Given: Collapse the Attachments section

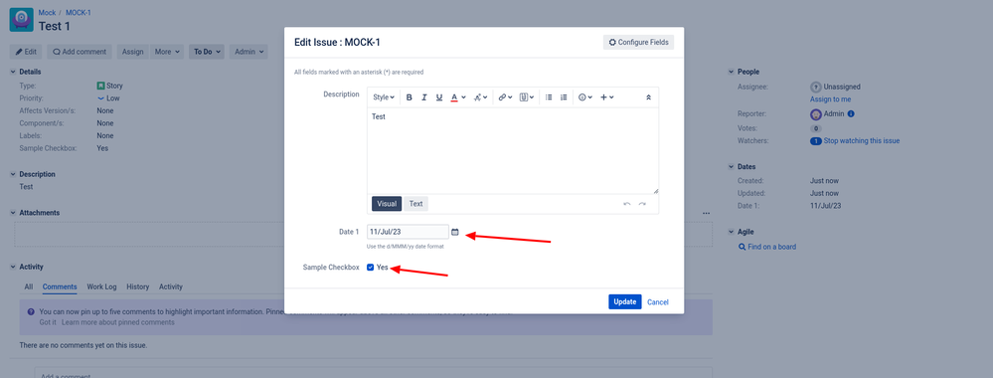Looking at the screenshot, I should [x=13, y=213].
